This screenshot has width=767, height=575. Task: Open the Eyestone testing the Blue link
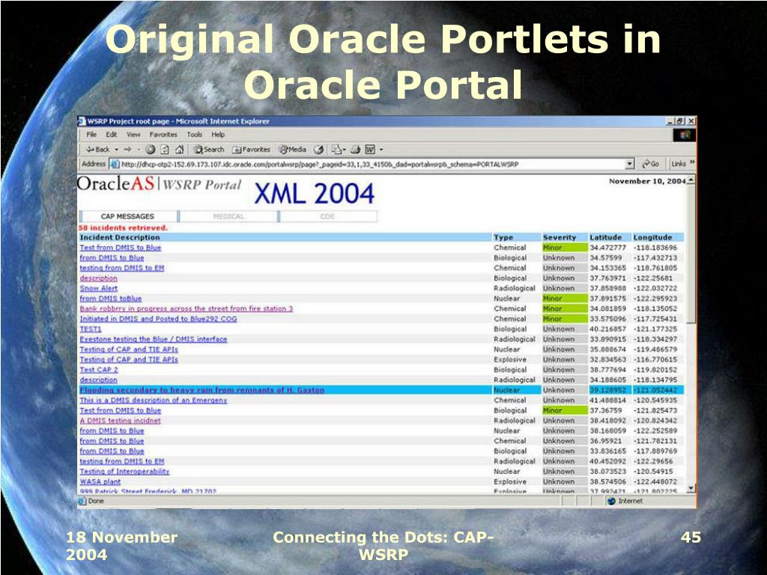click(154, 339)
